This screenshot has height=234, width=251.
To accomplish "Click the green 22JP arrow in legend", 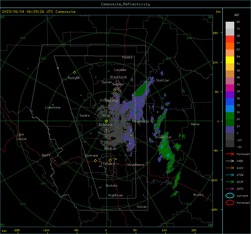I will (230, 182).
